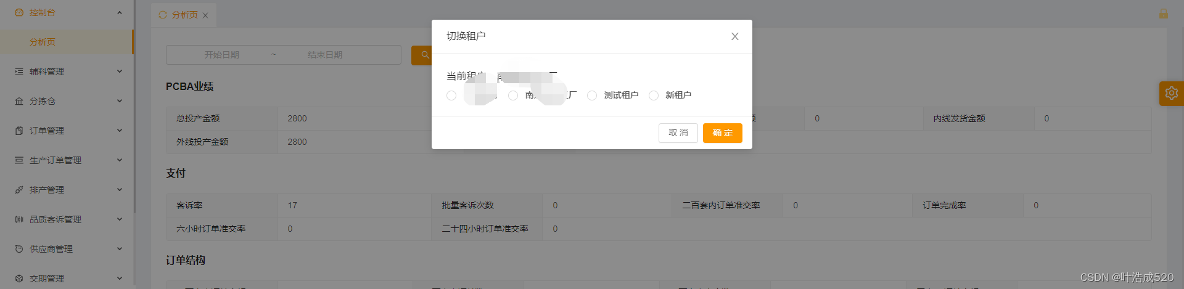Click the 供应商管理 icon
Image resolution: width=1184 pixels, height=289 pixels.
19,249
